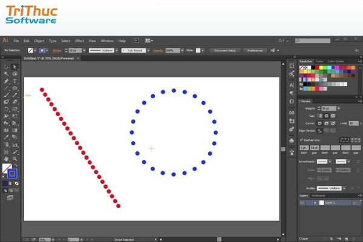Open the Type menu
Screen dimensions: 363x242
[53, 41]
